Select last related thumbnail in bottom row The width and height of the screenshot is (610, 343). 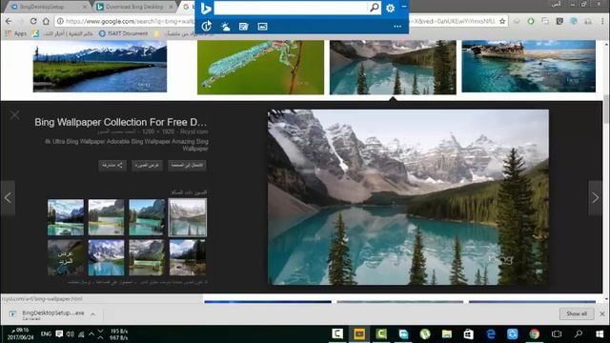click(188, 257)
